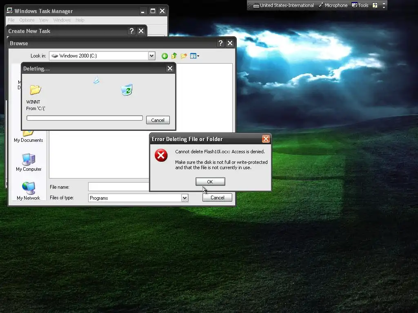Open Task Manager Help menu
The width and height of the screenshot is (418, 313).
point(80,20)
